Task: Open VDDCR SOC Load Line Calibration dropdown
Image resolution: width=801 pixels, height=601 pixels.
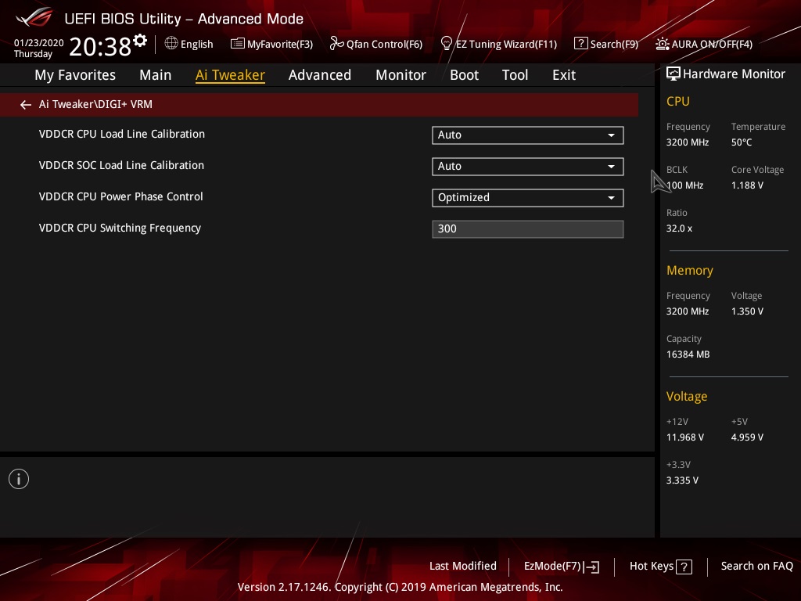Action: point(528,167)
